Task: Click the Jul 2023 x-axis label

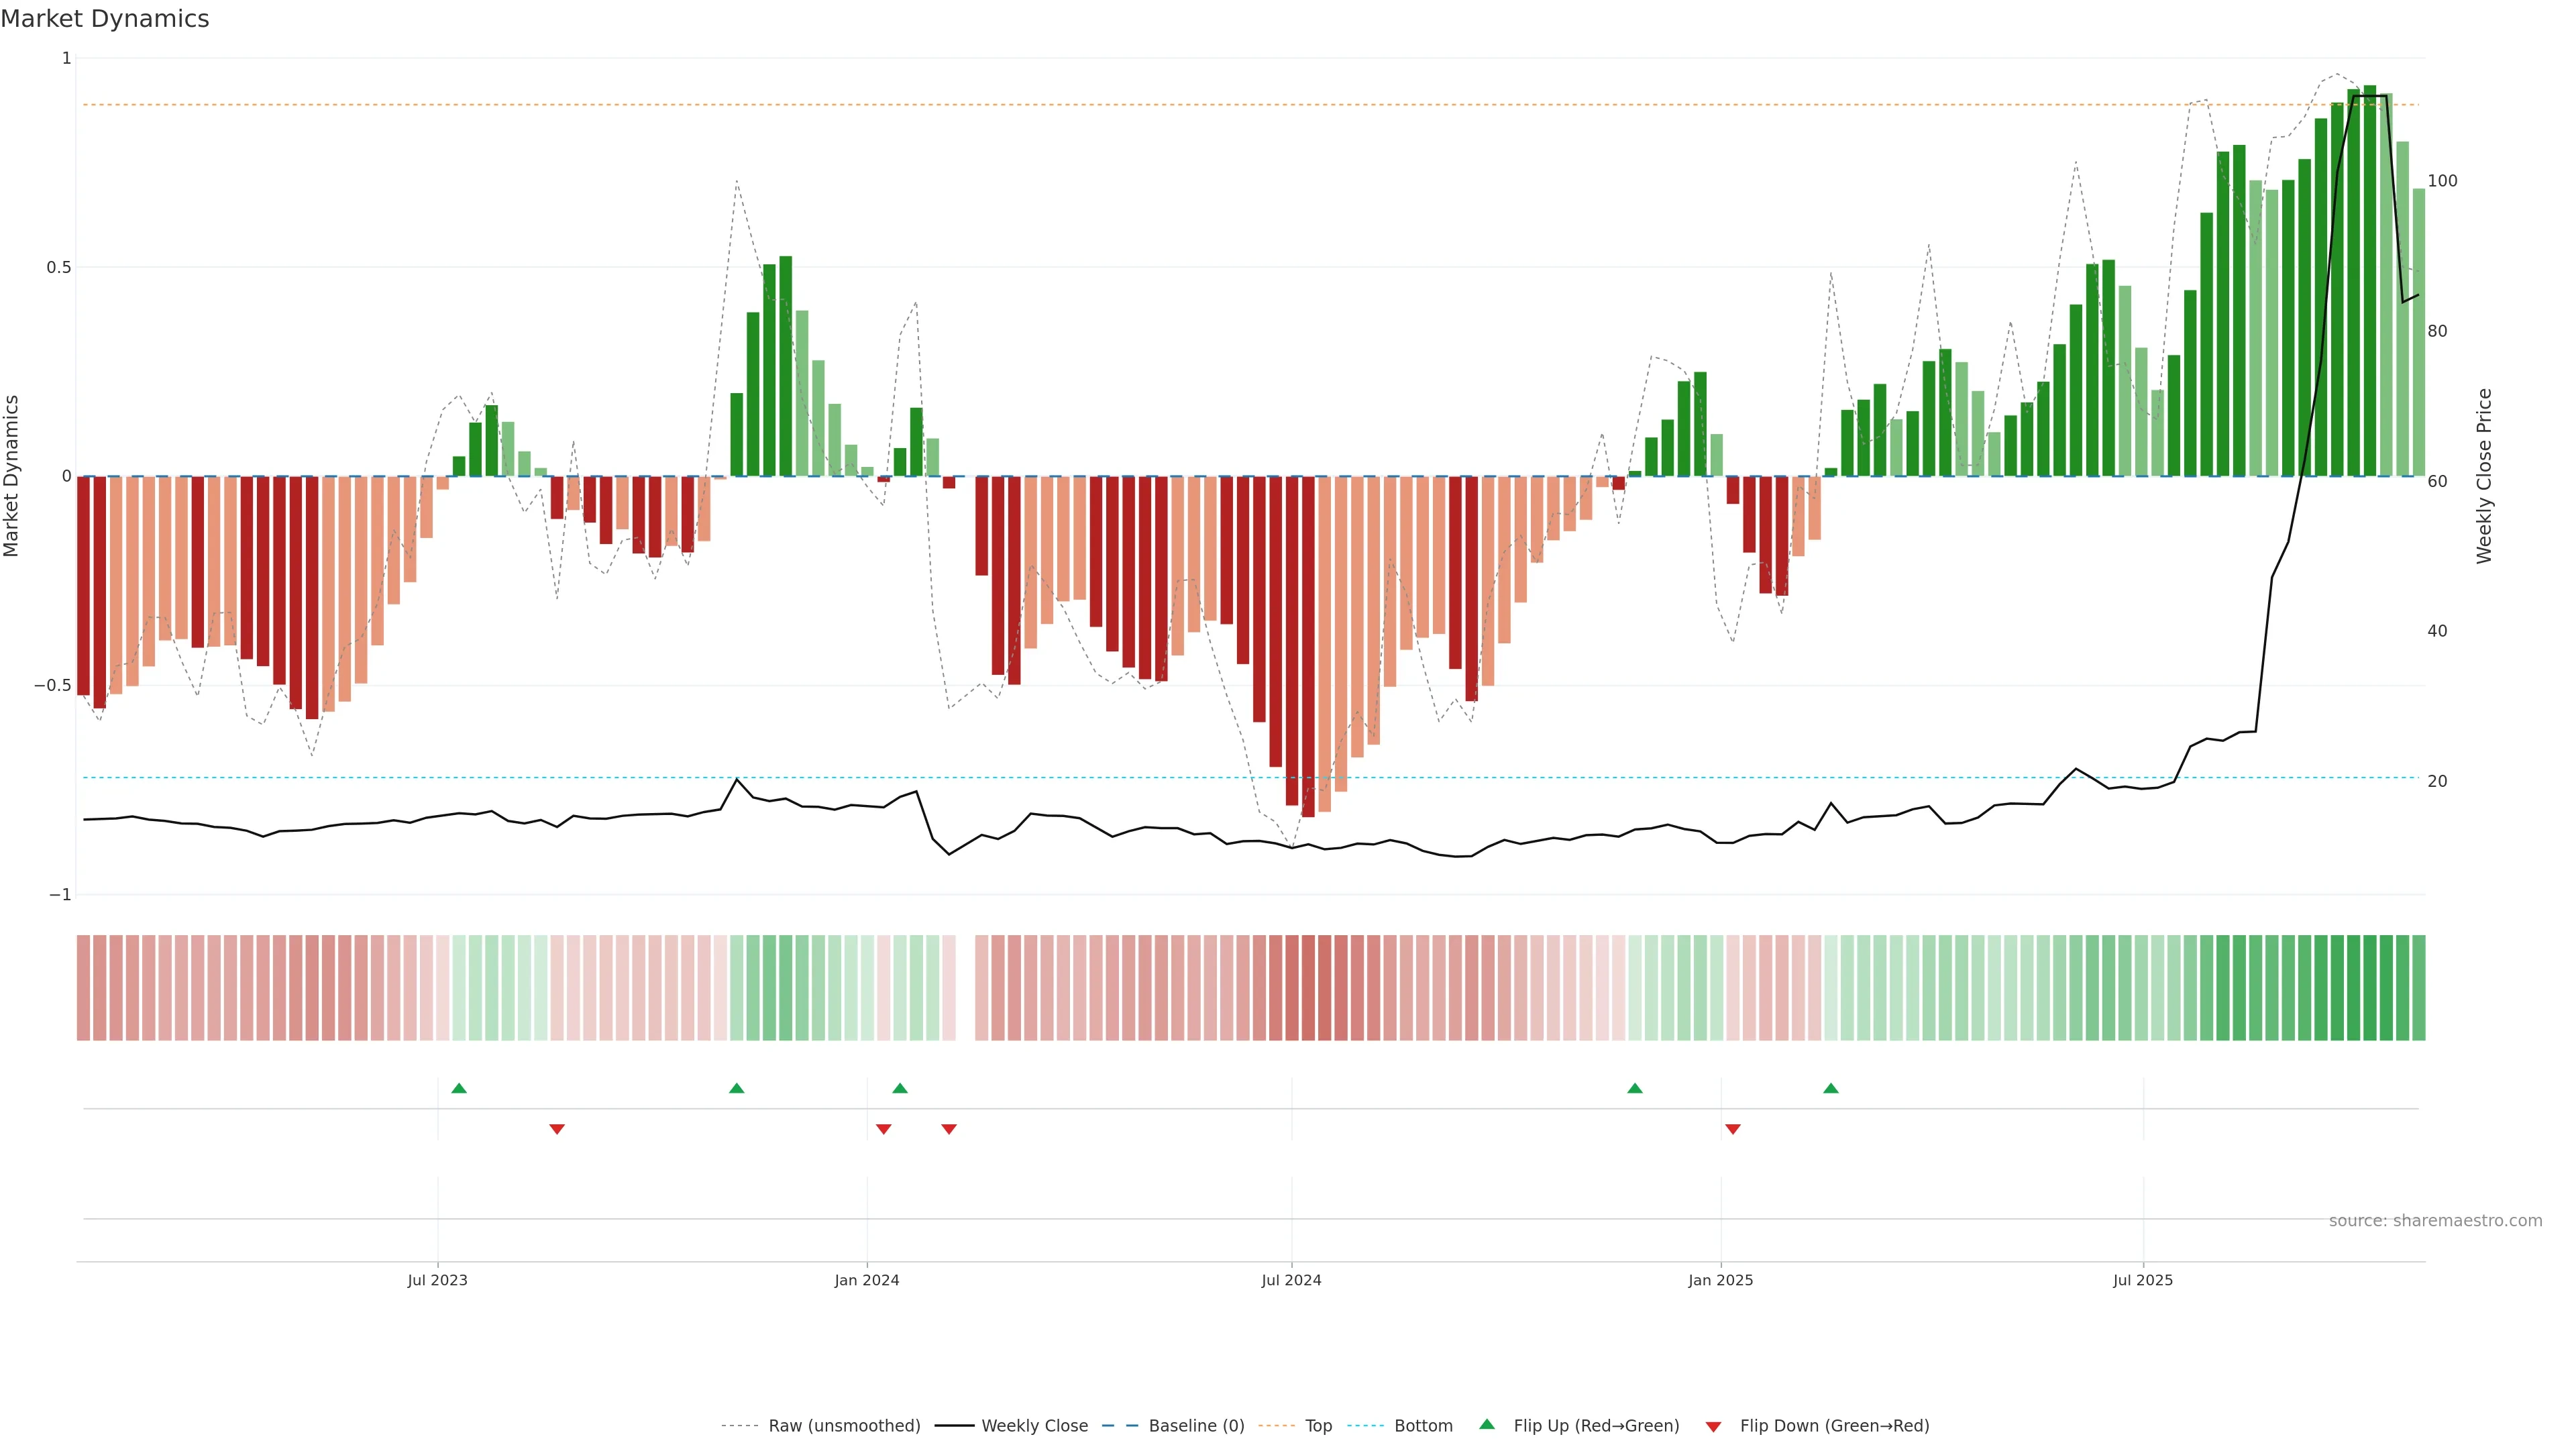Action: 437,1280
